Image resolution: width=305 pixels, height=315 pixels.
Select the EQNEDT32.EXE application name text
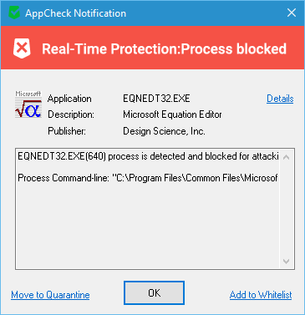click(156, 99)
